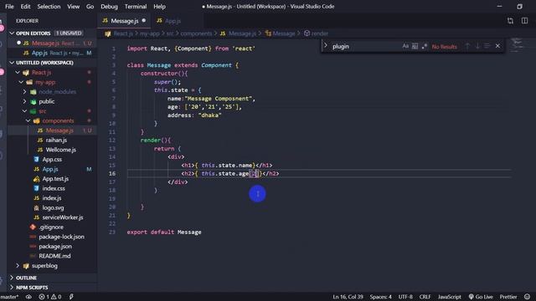Toggle Use Regular Expression in find widget
Viewport: 536px width, 301px height.
point(425,46)
